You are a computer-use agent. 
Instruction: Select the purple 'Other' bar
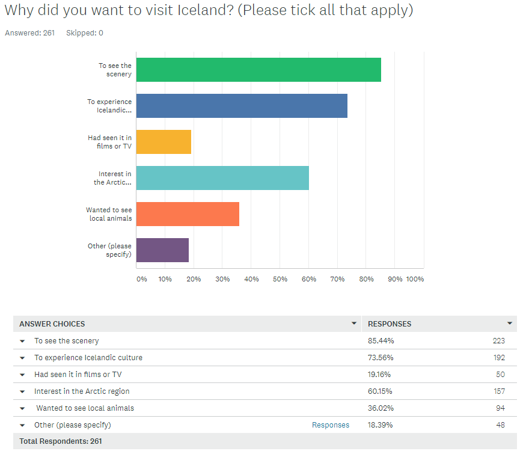(162, 250)
